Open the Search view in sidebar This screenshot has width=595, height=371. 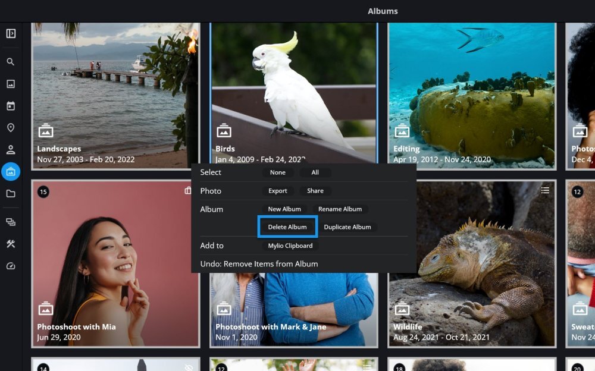(11, 62)
